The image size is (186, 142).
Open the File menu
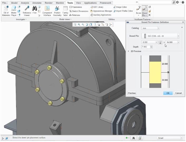5,3
